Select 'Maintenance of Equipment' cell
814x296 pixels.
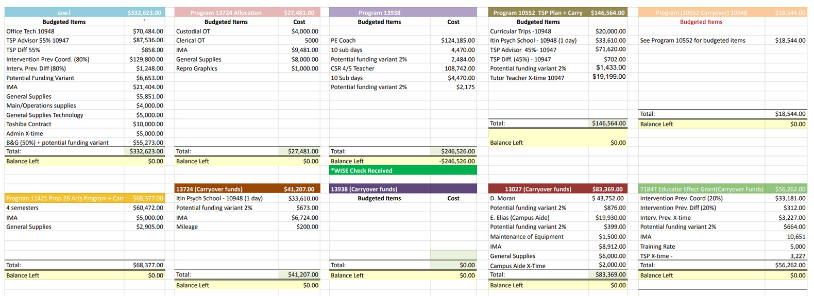pos(538,237)
